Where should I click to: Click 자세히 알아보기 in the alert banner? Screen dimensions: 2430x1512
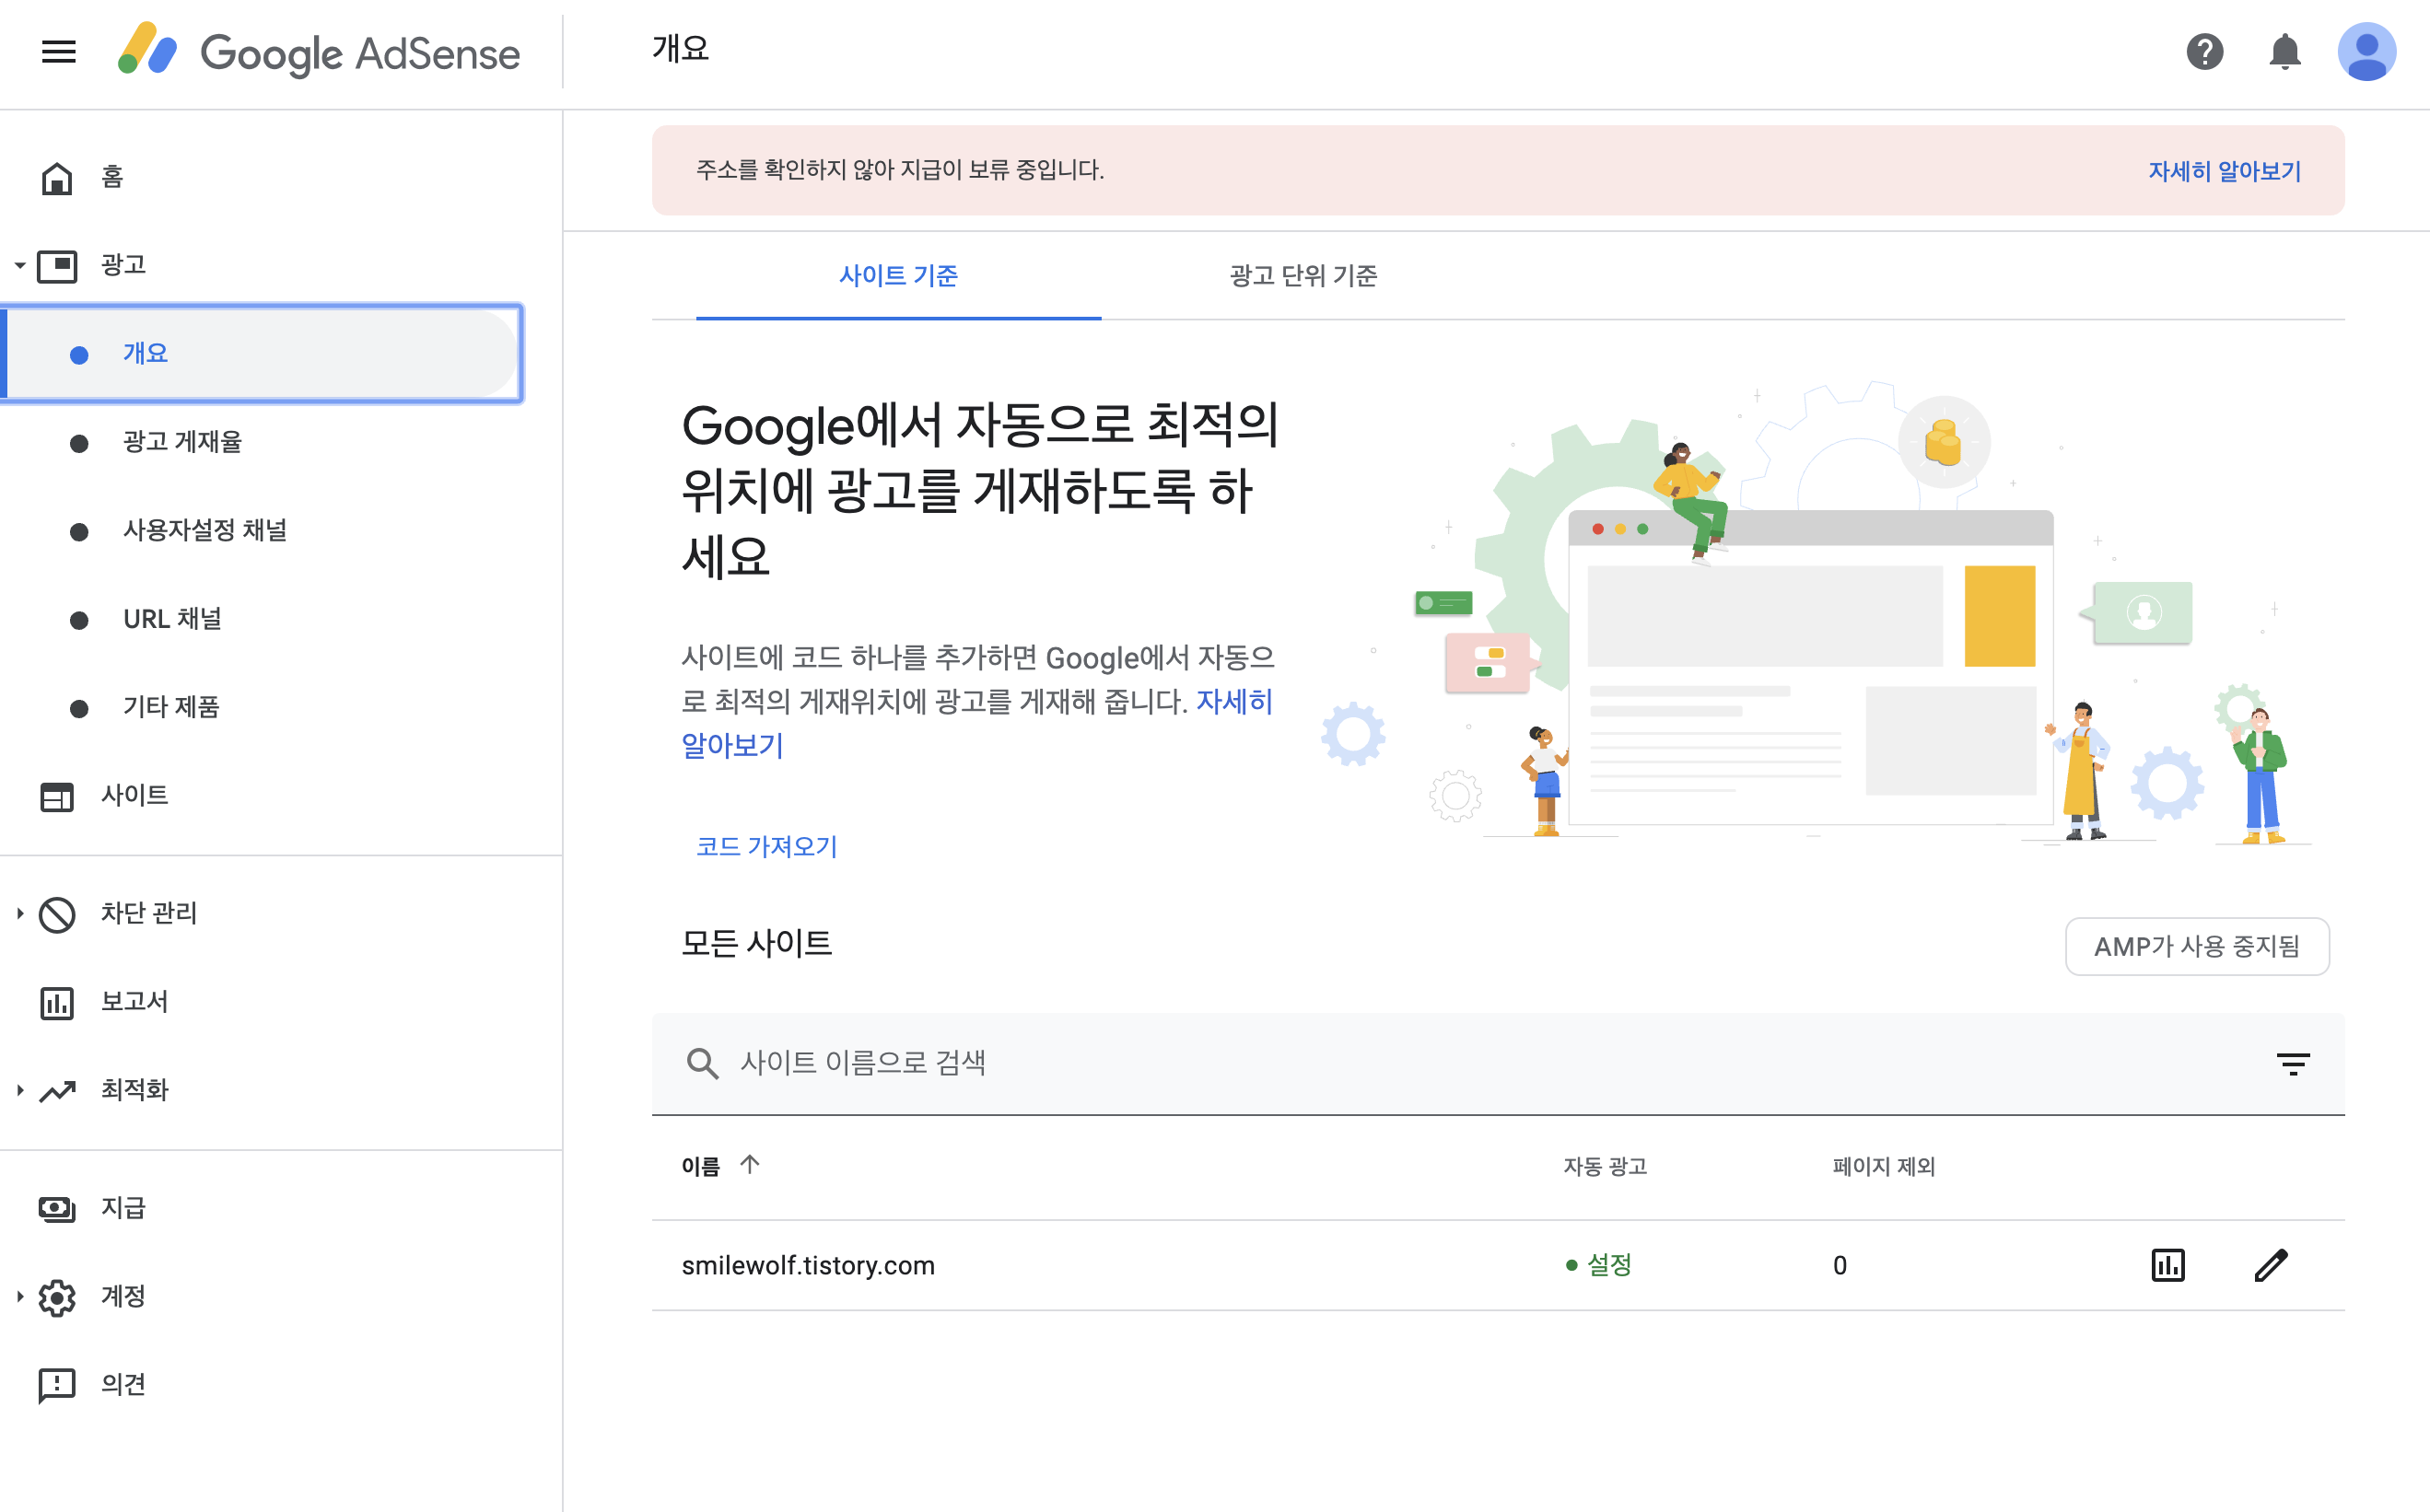[2224, 171]
